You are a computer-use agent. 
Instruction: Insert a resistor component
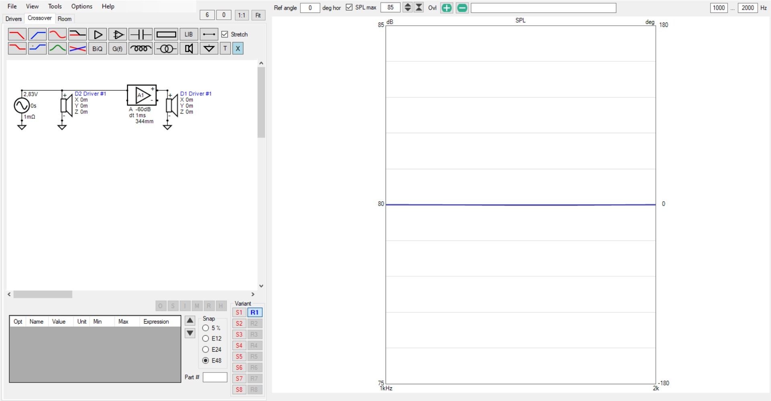(166, 34)
